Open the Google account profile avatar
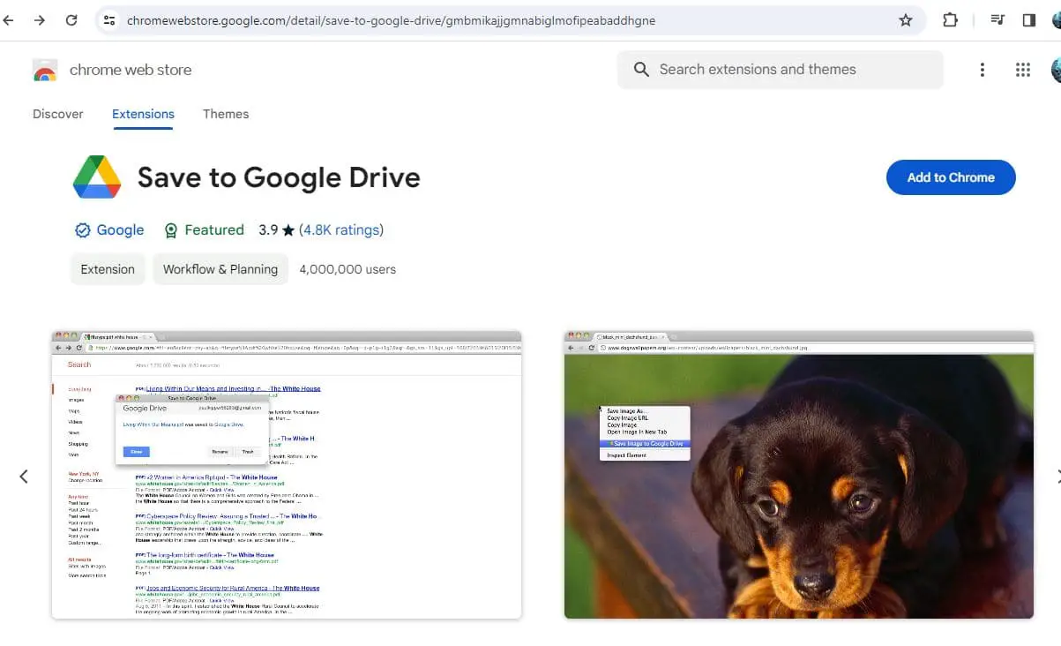Viewport: 1061px width, 646px height. pos(1056,70)
